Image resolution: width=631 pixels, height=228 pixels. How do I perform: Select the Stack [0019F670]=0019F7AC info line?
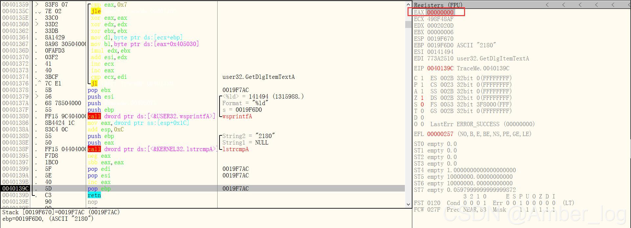coord(61,212)
